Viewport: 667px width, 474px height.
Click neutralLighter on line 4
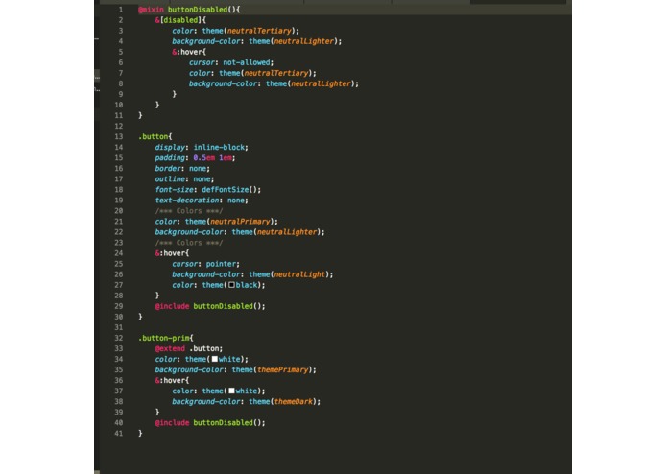coord(303,41)
